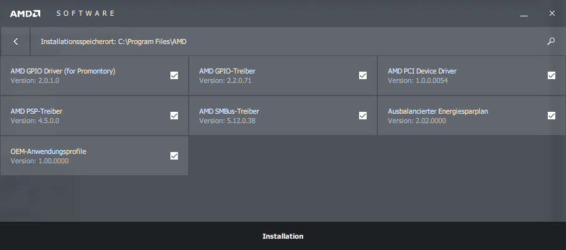566x250 pixels.
Task: Start the Installation button
Action: click(x=283, y=236)
